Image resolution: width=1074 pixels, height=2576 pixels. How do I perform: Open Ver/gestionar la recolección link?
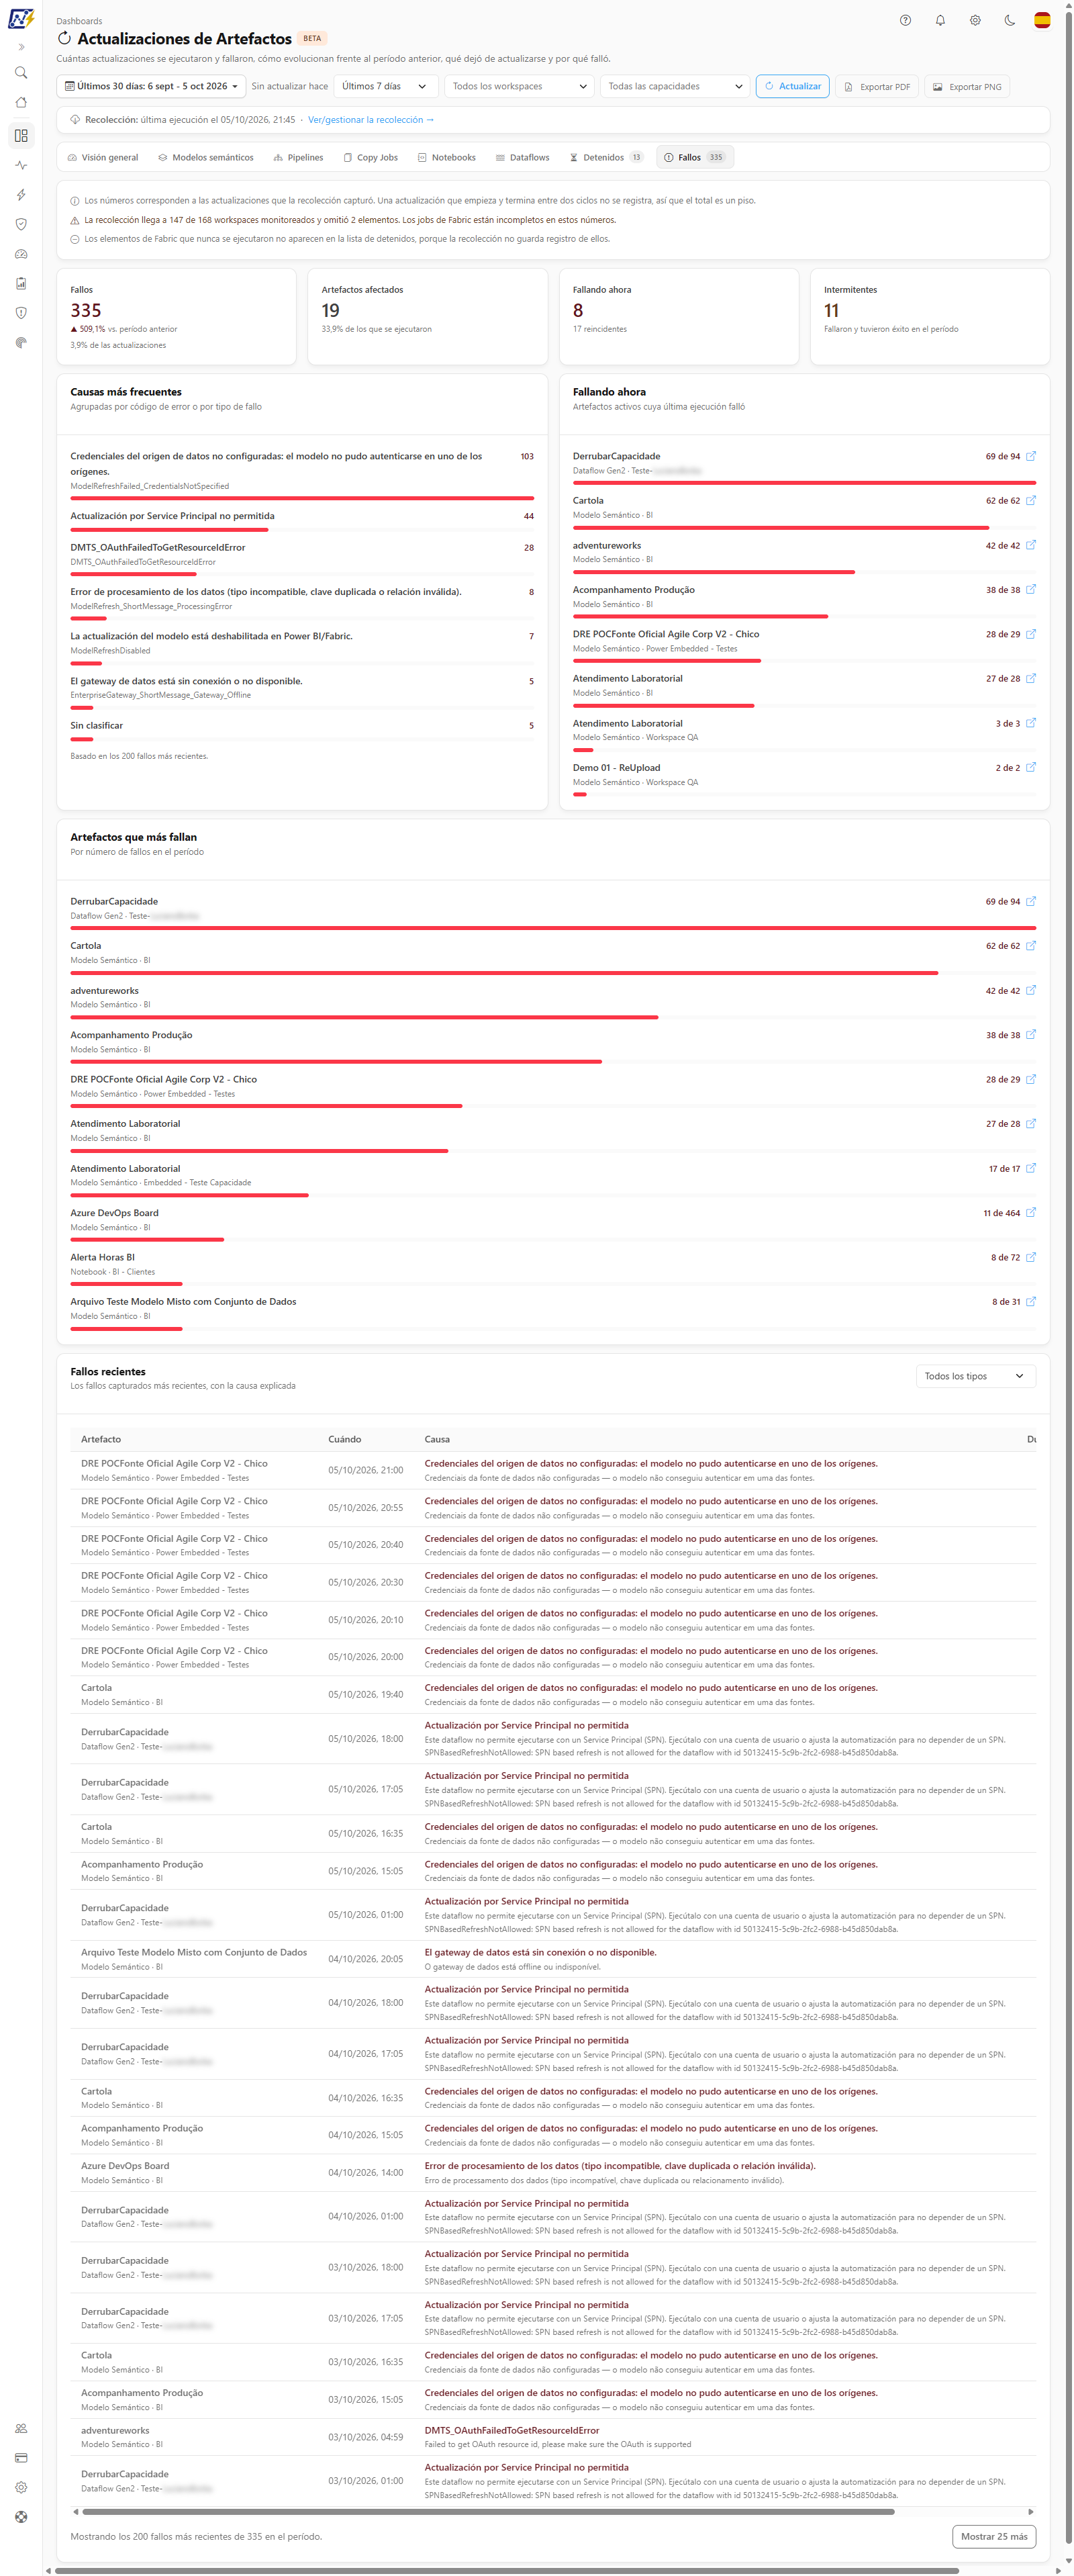click(370, 120)
